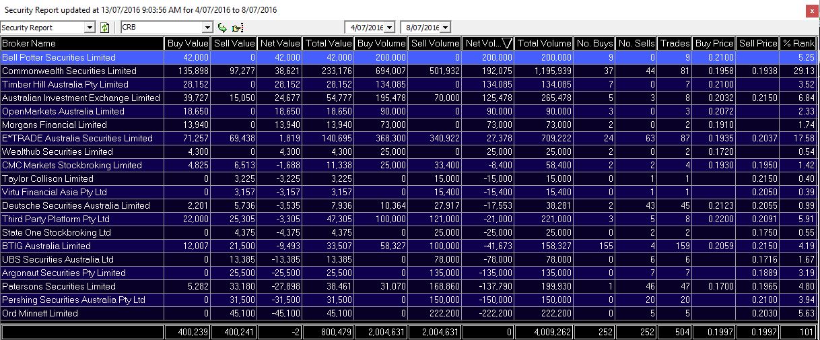Select Commonwealth Securities Limited row

409,71
